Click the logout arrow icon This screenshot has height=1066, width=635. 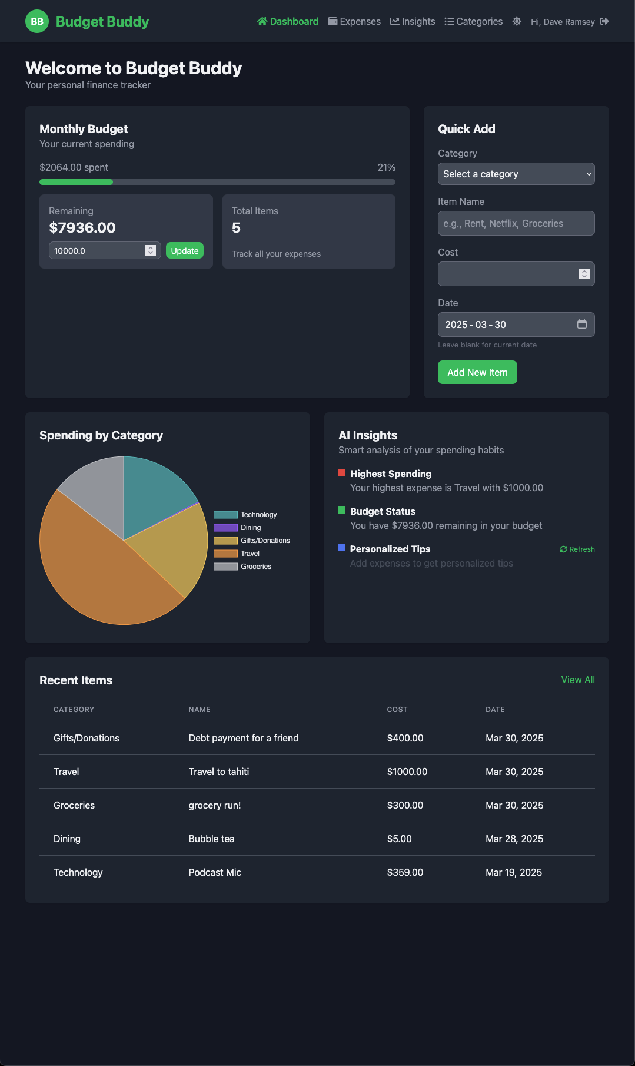tap(604, 21)
